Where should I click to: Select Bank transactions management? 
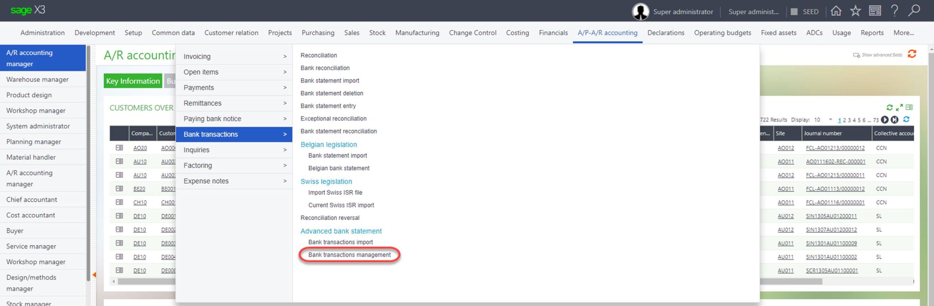(349, 255)
